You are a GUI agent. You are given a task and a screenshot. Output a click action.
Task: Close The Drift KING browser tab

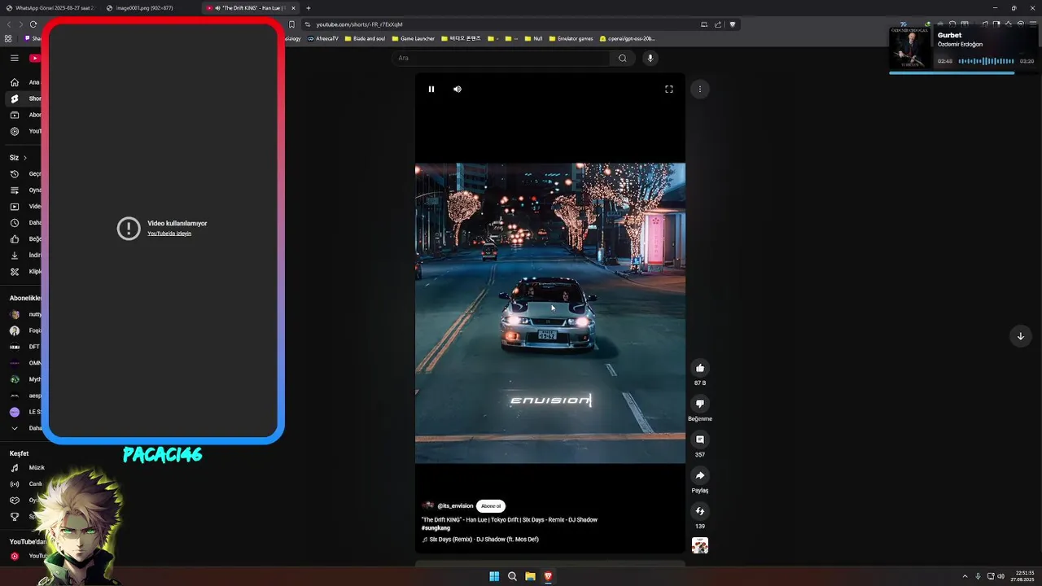coord(294,8)
